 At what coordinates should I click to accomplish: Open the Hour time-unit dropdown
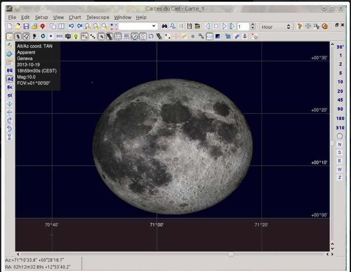click(276, 26)
